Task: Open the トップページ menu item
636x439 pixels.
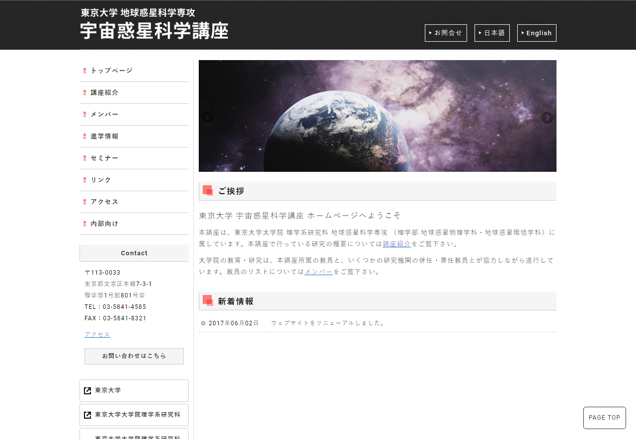Action: [134, 71]
